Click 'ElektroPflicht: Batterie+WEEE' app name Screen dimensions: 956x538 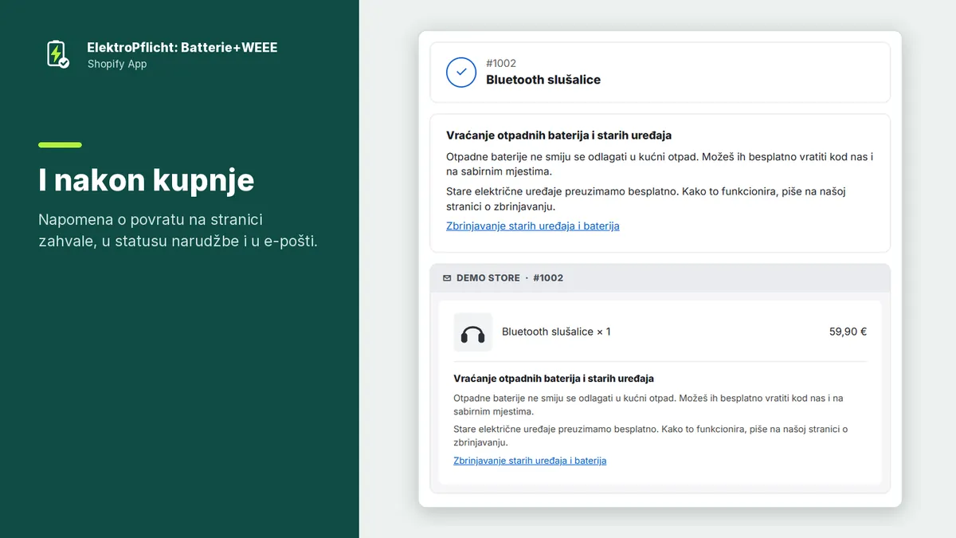click(x=182, y=48)
